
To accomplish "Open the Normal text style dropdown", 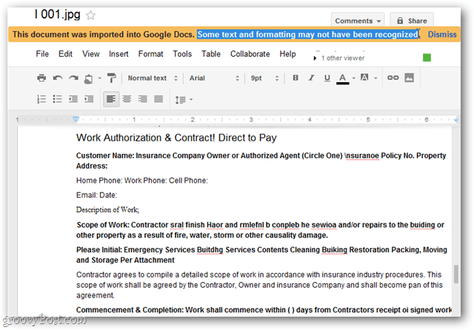I will 153,78.
